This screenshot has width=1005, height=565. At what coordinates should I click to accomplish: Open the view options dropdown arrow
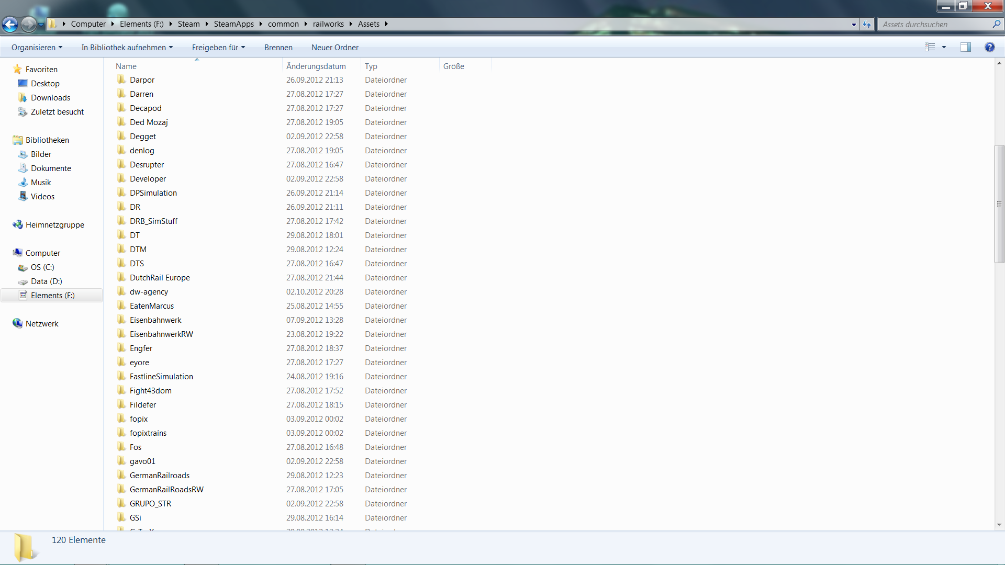(944, 47)
